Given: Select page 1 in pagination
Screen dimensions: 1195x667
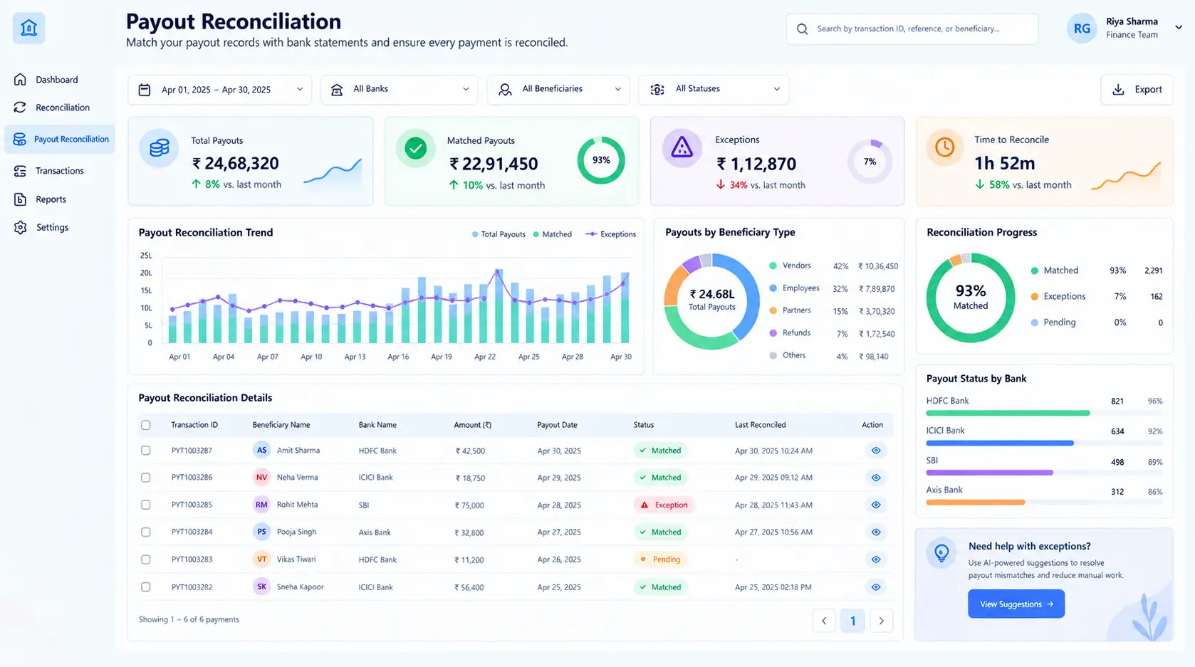Looking at the screenshot, I should point(853,621).
